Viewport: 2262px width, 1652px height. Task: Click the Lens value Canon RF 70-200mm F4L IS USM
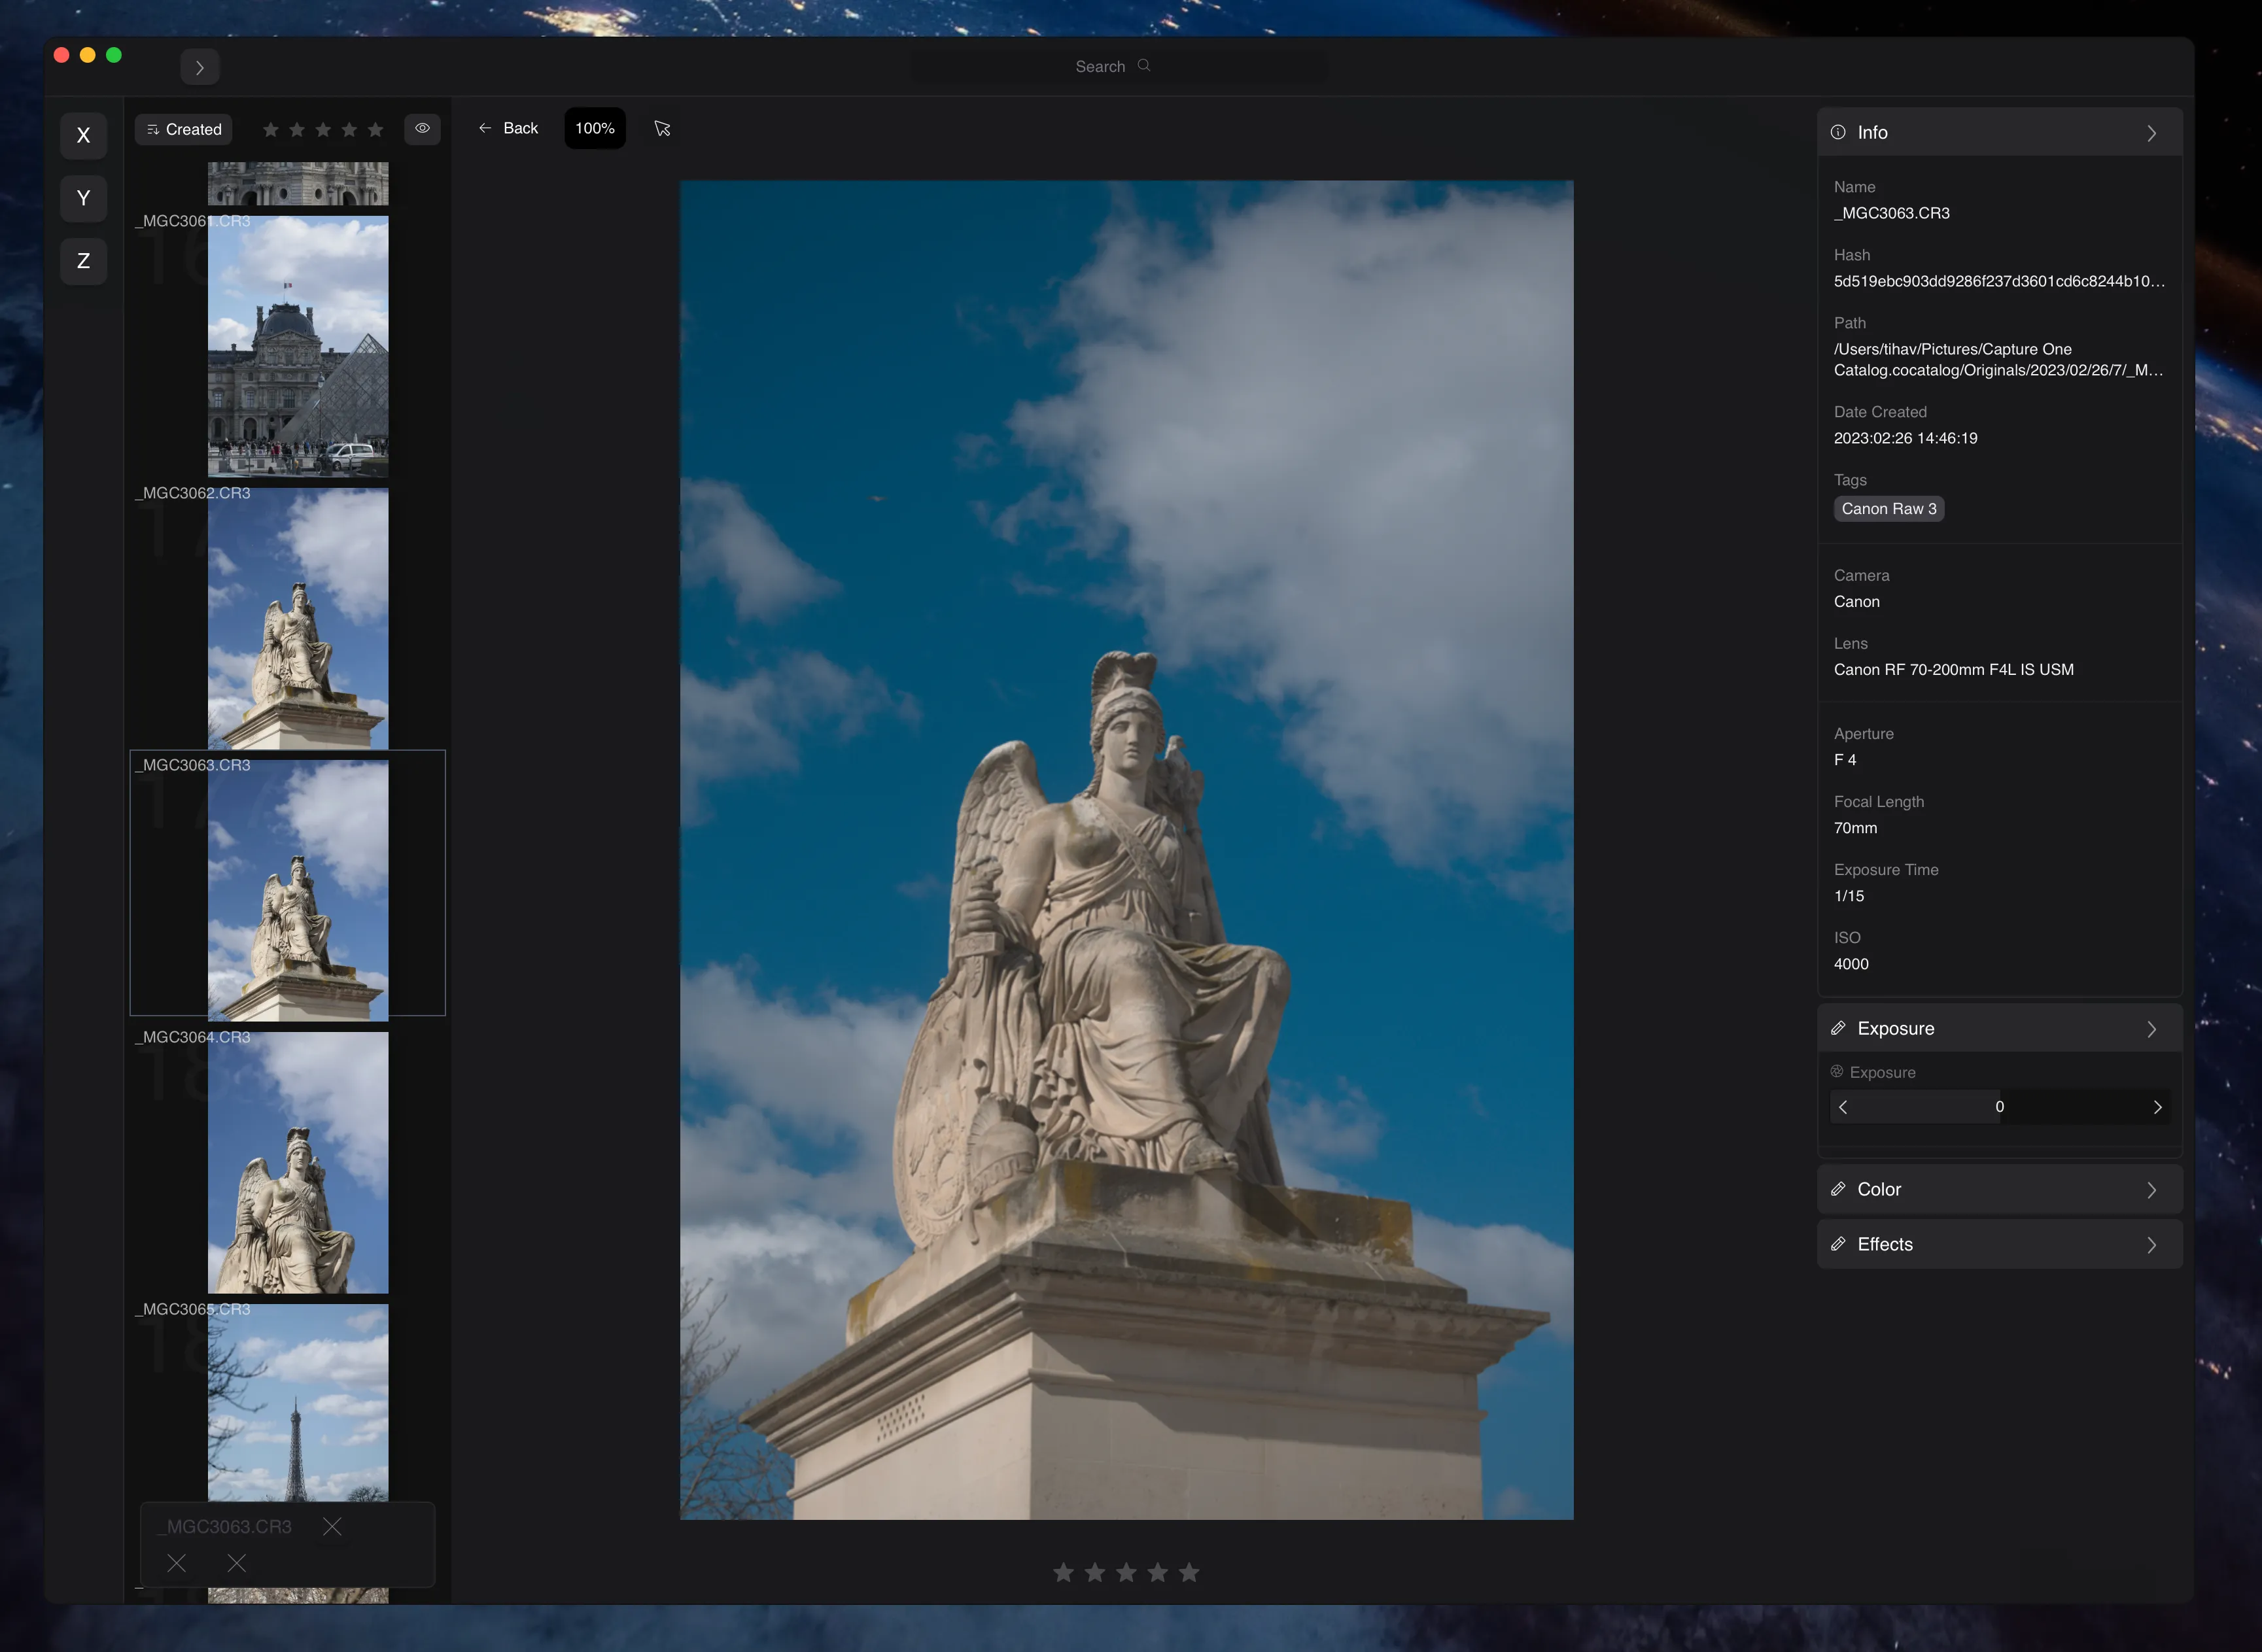[x=1953, y=669]
